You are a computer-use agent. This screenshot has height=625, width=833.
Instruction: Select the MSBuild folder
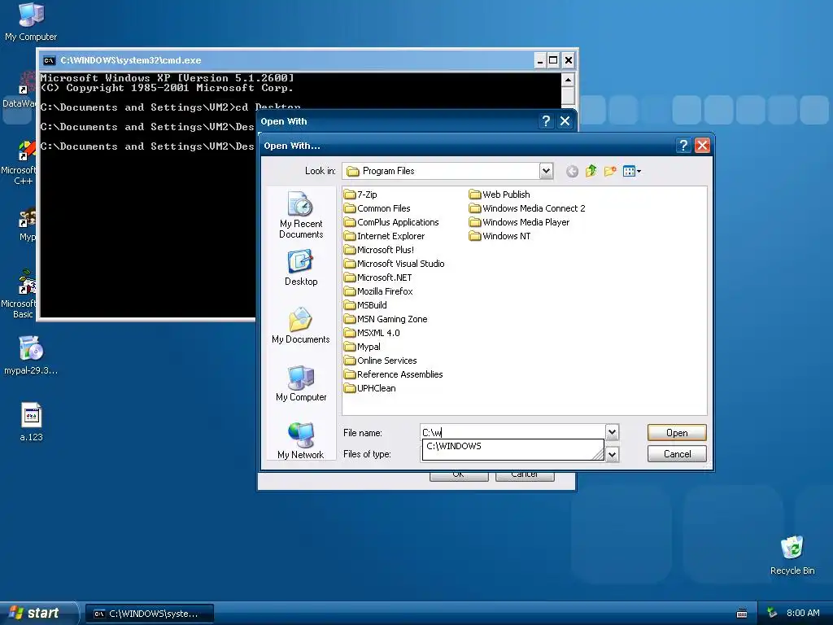point(365,305)
